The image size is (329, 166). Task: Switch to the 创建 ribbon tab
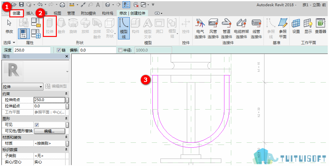[16, 13]
